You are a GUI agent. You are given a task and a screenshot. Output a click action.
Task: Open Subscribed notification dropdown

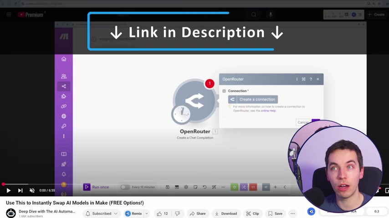[102, 213]
